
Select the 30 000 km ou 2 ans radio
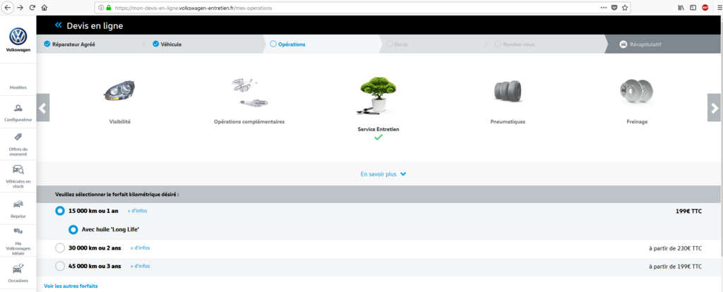(x=60, y=248)
